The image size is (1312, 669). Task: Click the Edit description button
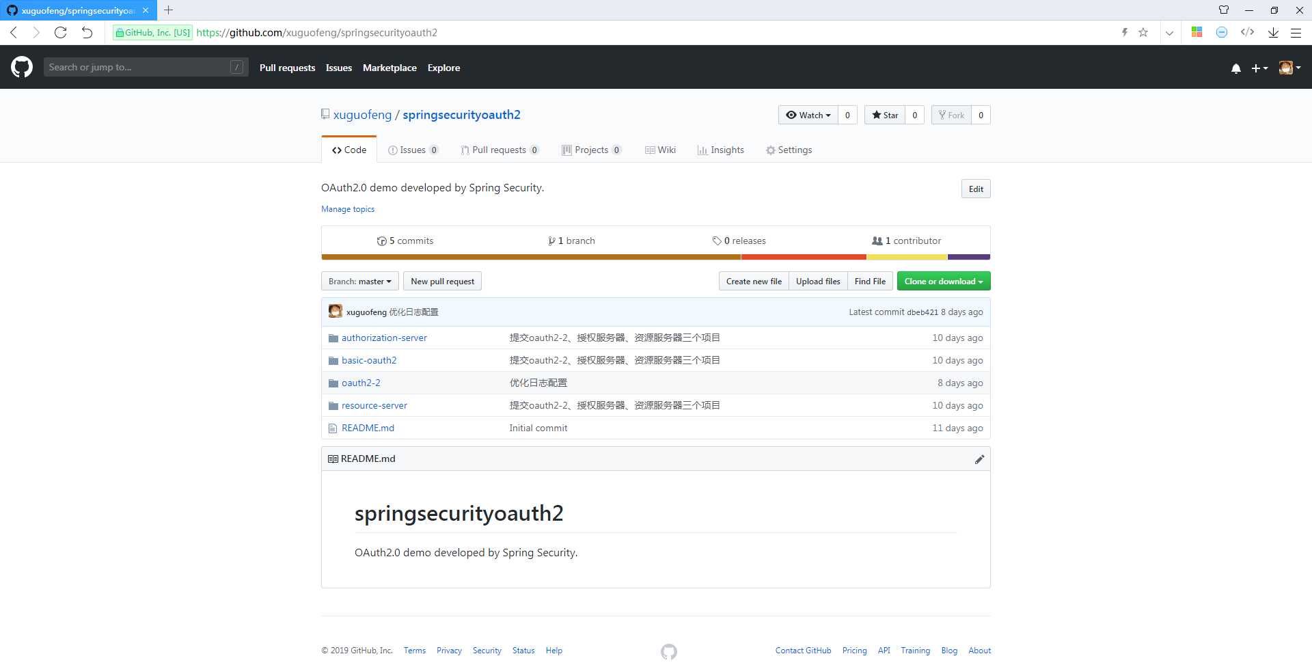(x=976, y=189)
